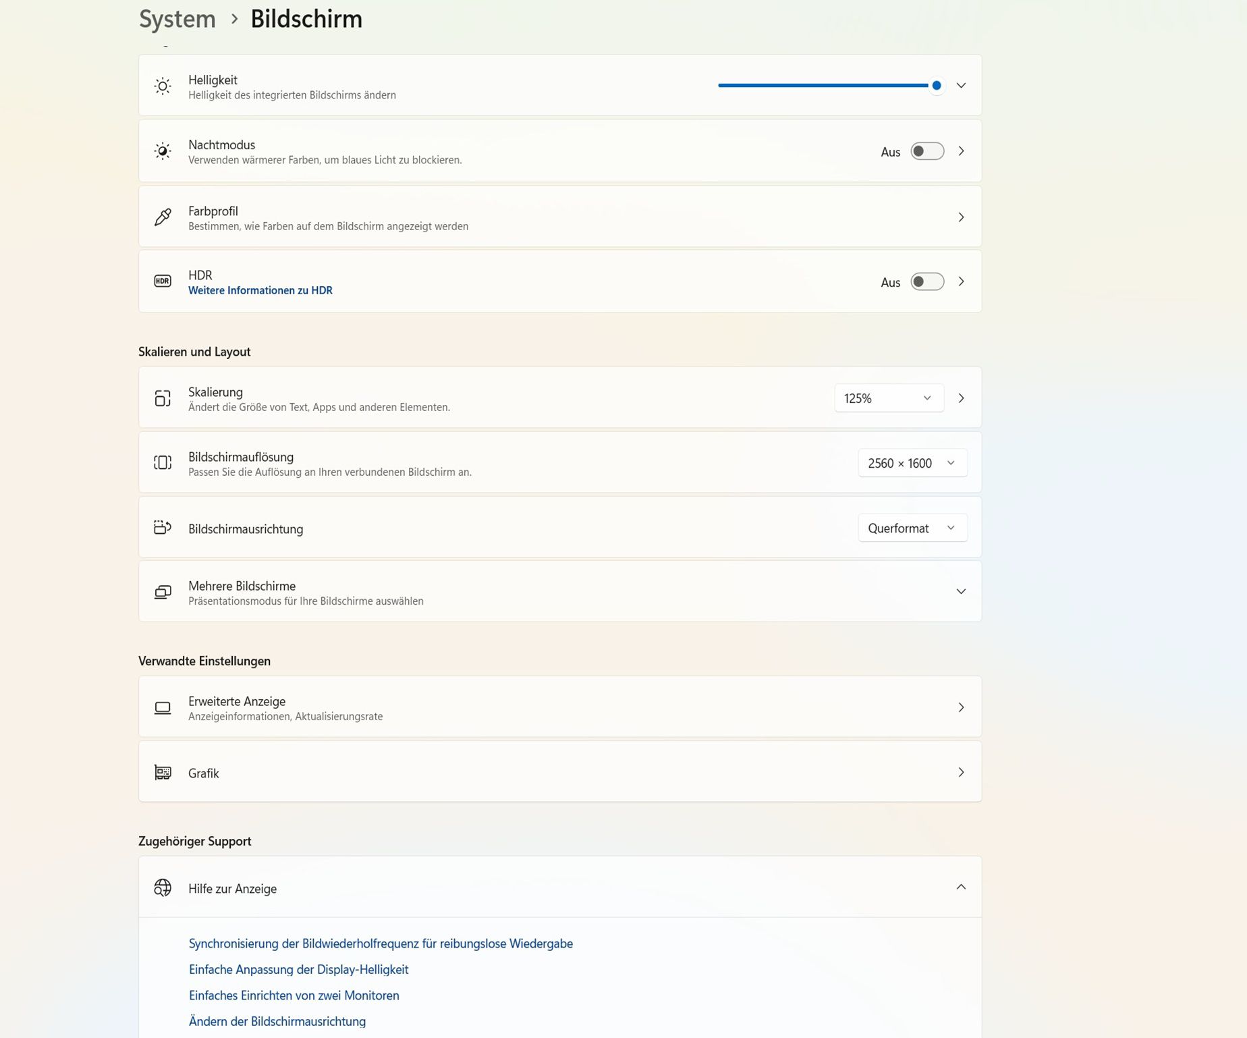This screenshot has width=1247, height=1038.
Task: Click the Grafik graphics card icon
Action: pyautogui.click(x=163, y=772)
